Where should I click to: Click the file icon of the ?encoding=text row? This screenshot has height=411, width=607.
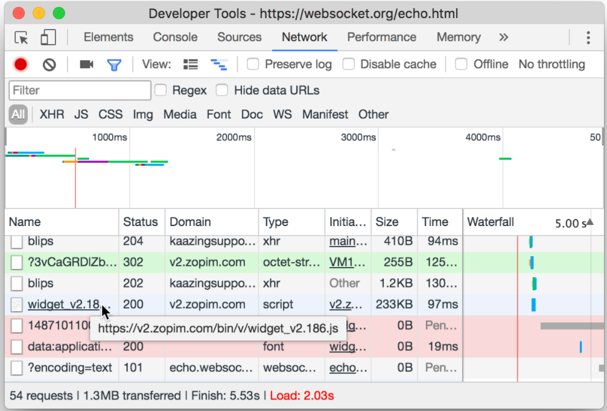click(x=17, y=368)
